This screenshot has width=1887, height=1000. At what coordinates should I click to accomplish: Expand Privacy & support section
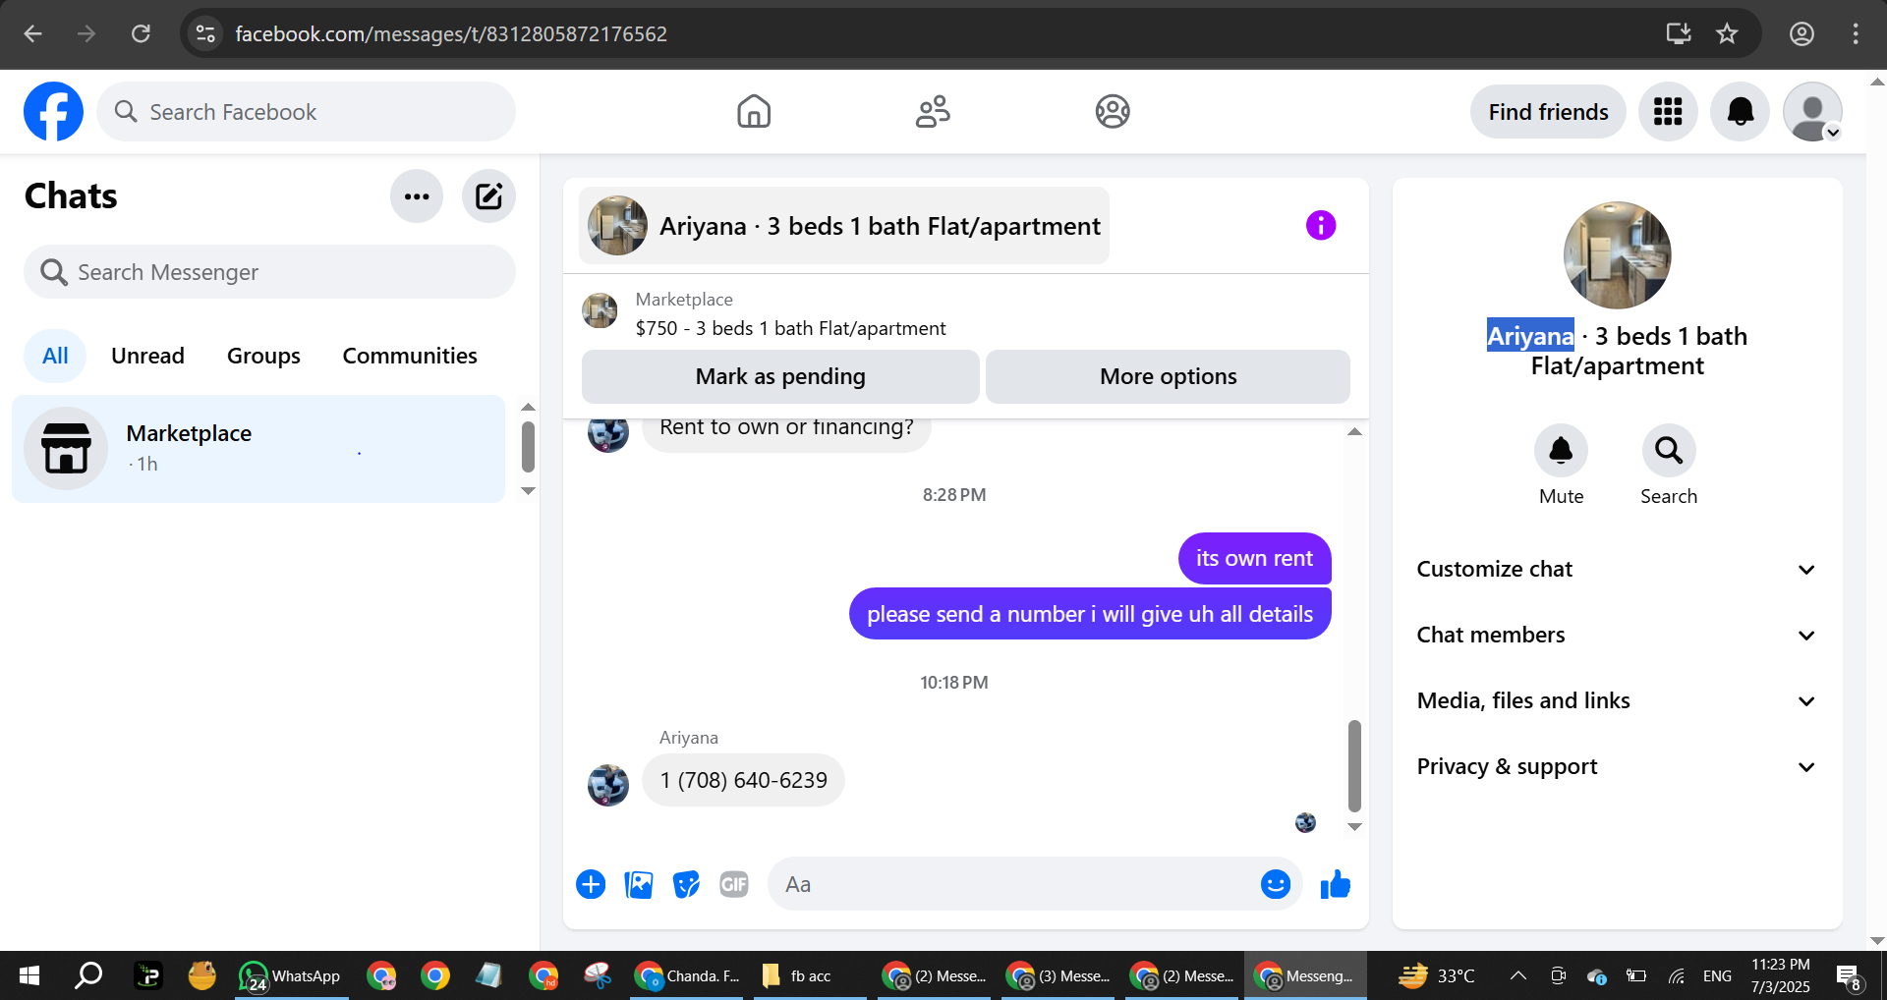1617,766
